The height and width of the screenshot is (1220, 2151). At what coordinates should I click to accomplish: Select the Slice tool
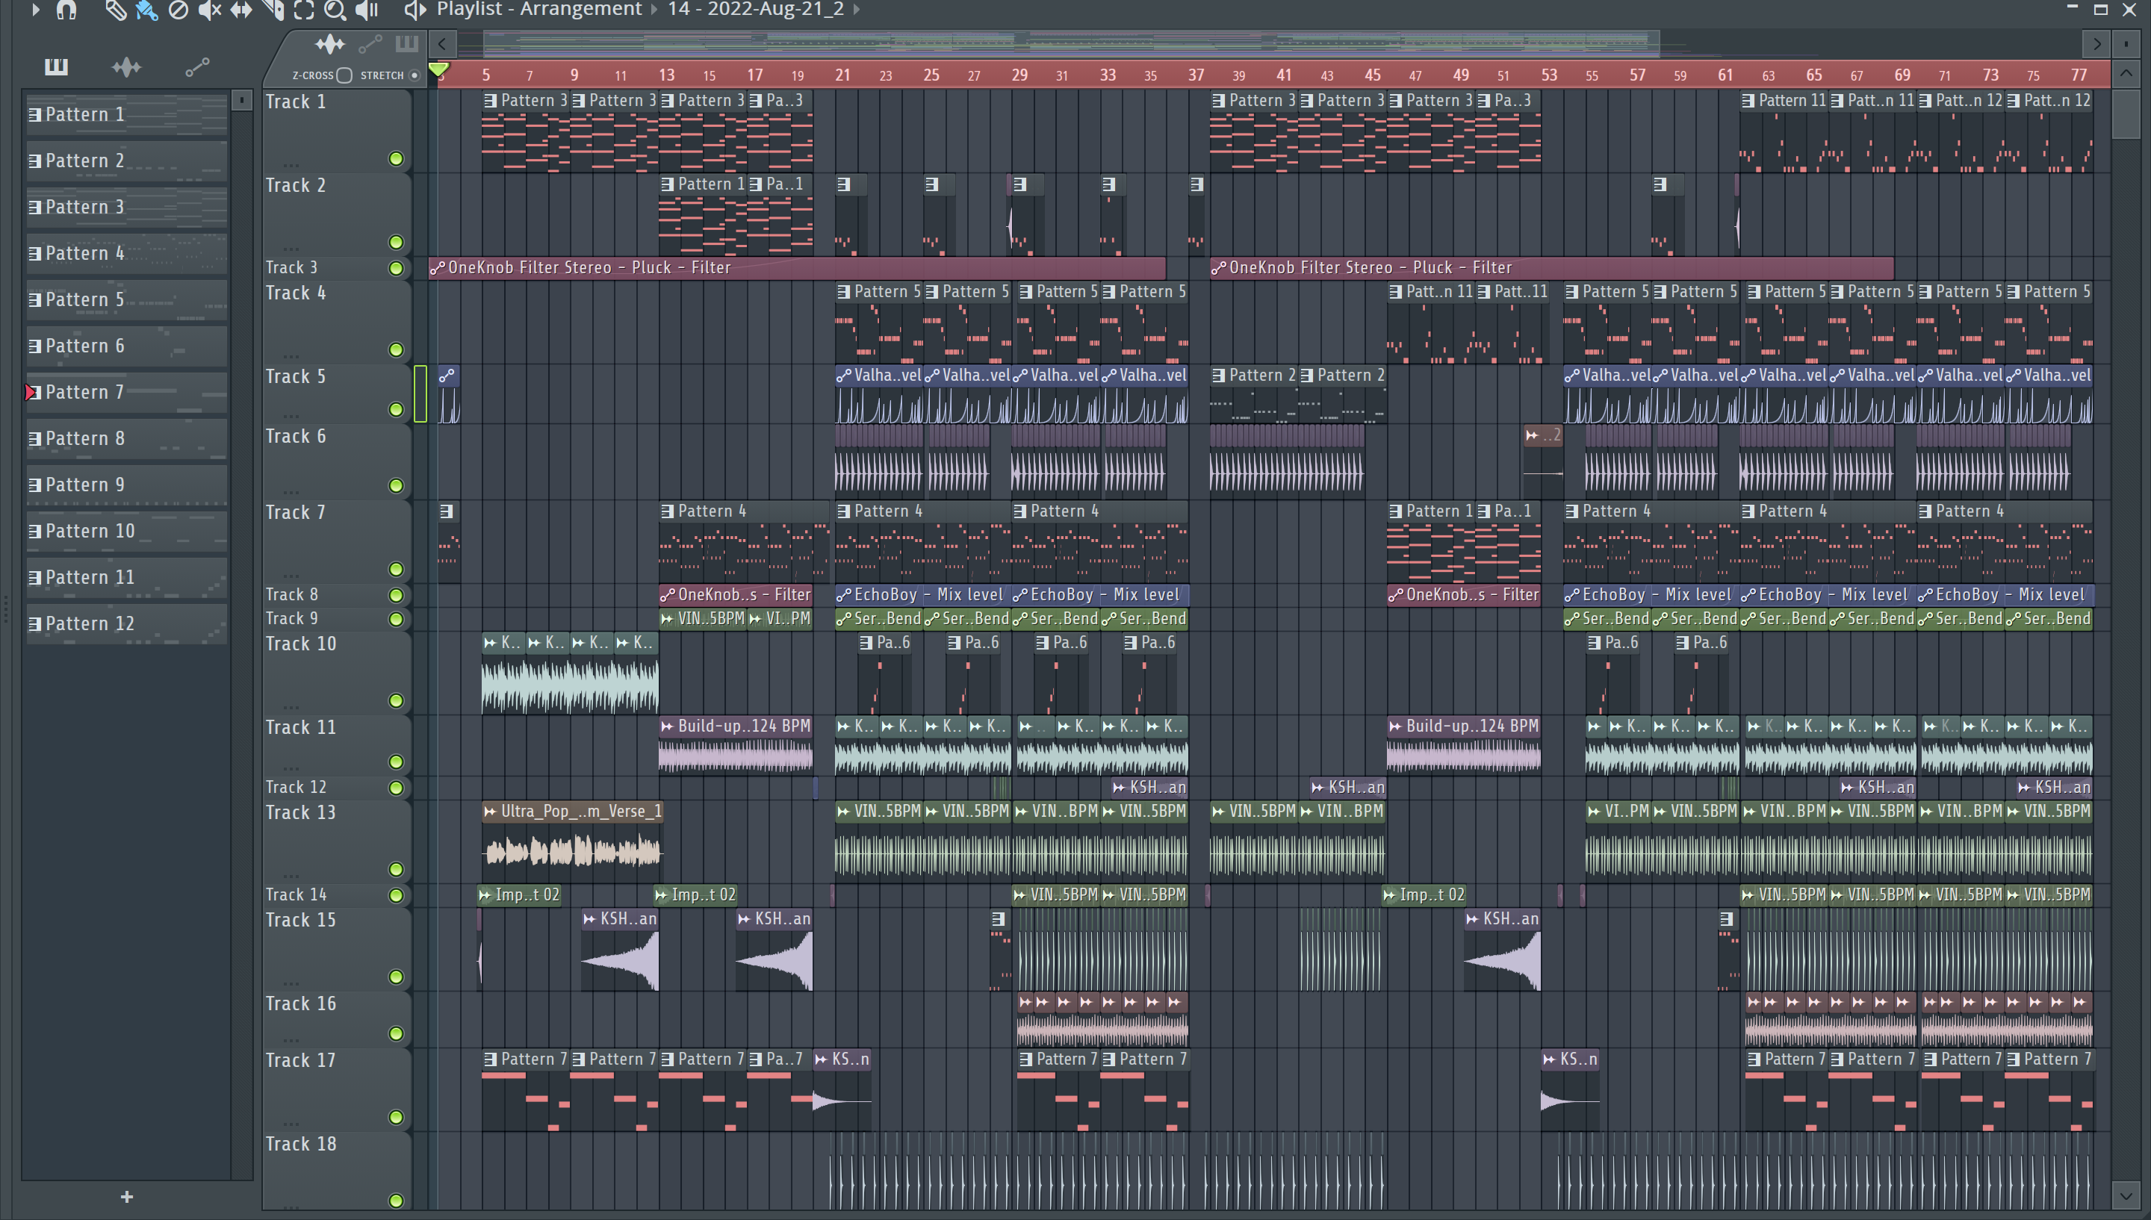point(273,10)
